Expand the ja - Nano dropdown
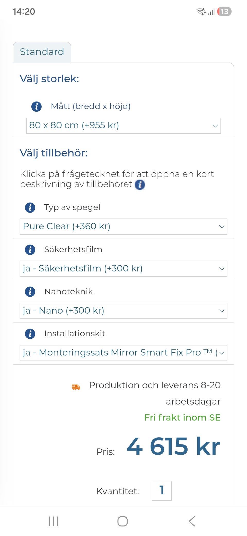The width and height of the screenshot is (247, 536). tap(123, 311)
